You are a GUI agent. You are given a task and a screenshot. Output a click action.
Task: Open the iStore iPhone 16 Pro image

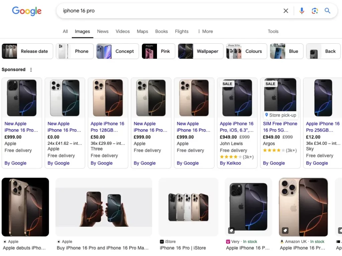188,207
